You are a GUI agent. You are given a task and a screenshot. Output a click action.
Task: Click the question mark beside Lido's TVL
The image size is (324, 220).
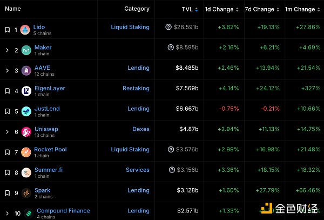(x=169, y=27)
